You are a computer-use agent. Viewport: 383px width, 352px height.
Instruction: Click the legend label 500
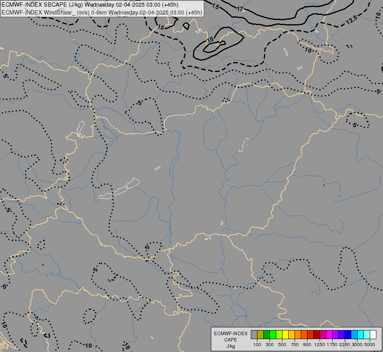[282, 345]
